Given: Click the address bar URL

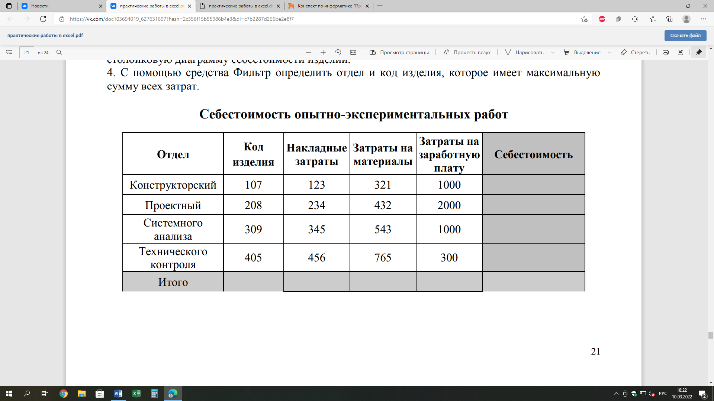Looking at the screenshot, I should 182,19.
